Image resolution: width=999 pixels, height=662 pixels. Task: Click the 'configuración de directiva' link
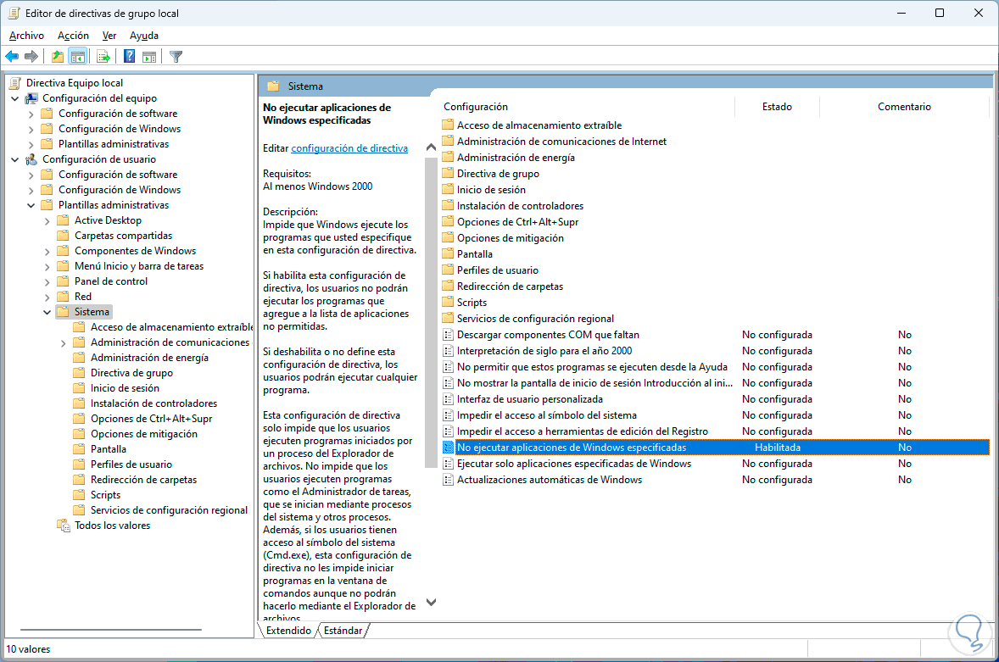click(x=349, y=148)
